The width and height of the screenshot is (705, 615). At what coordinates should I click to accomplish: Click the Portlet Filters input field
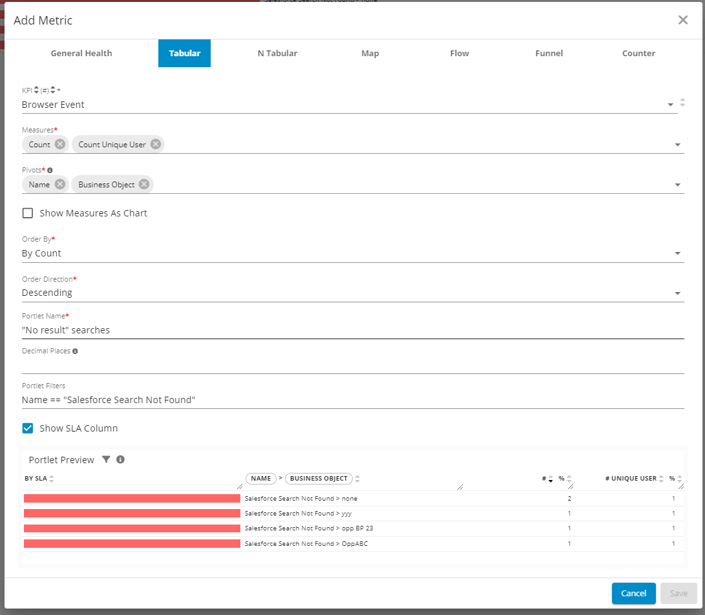click(352, 400)
